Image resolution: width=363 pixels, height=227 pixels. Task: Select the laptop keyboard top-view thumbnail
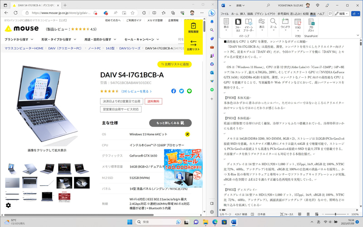click(x=29, y=183)
